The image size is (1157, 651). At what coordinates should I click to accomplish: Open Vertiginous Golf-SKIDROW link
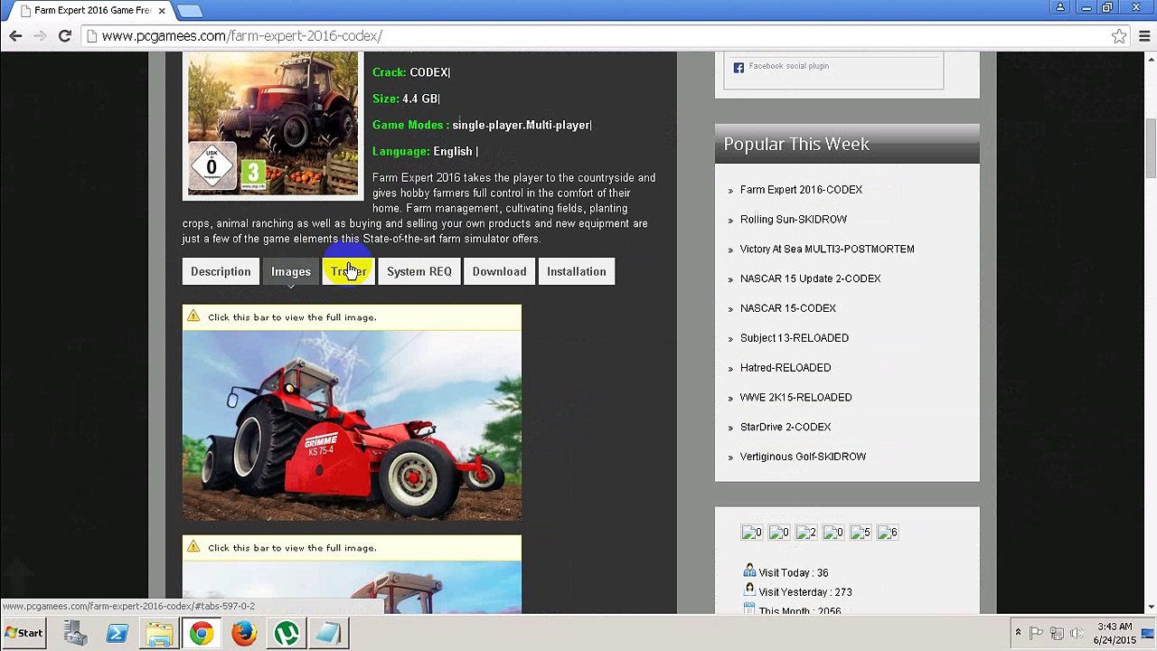803,457
